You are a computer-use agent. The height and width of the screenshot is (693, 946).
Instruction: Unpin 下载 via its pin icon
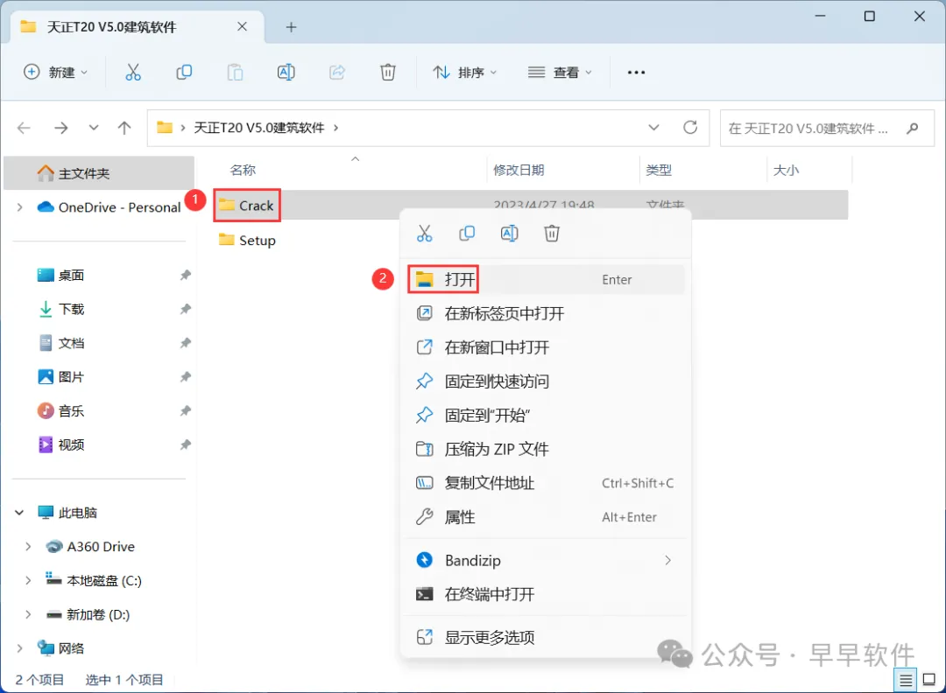pos(185,309)
